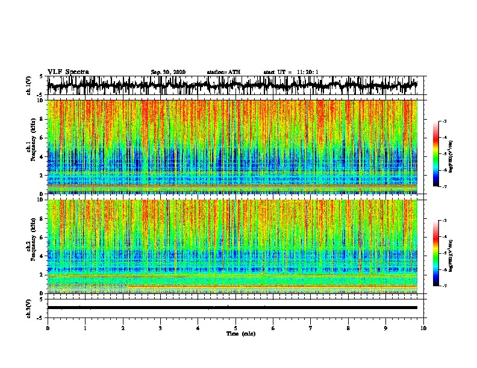Click time axis tick label "2"
477x368 pixels.
point(123,328)
